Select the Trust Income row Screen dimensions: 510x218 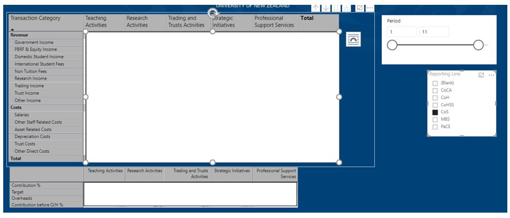46,93
